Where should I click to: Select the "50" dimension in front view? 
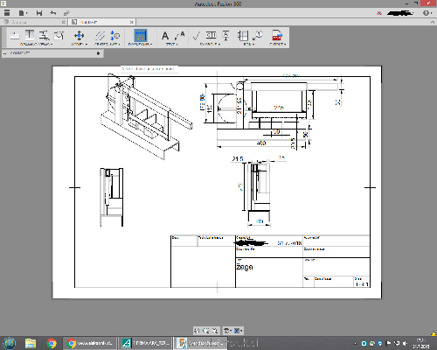276,131
